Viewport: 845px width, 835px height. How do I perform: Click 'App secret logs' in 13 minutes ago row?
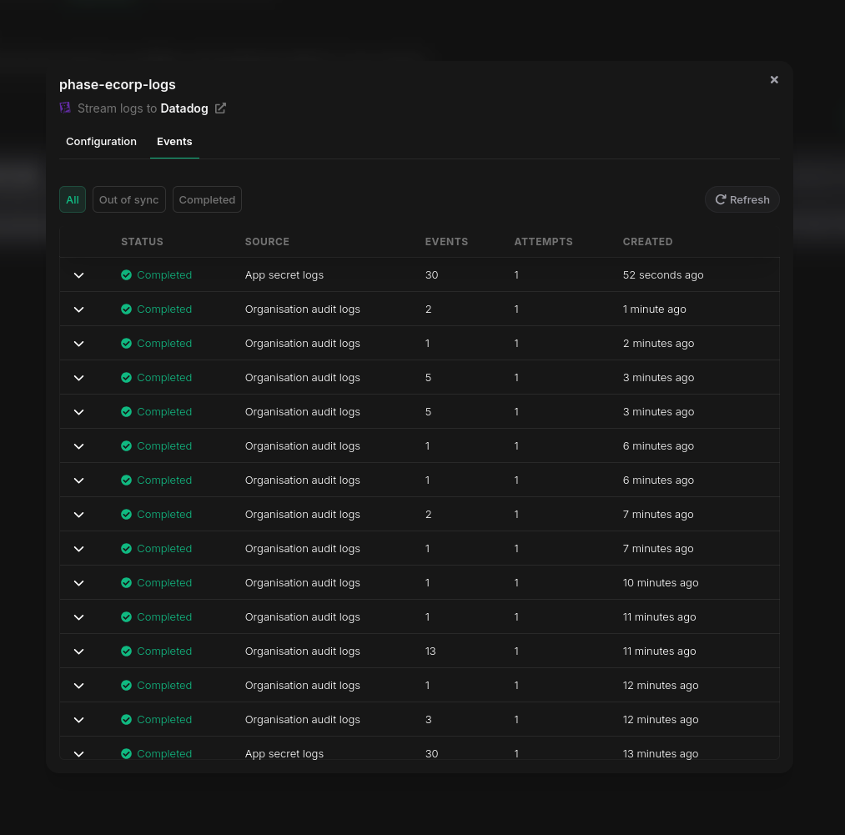pos(284,753)
